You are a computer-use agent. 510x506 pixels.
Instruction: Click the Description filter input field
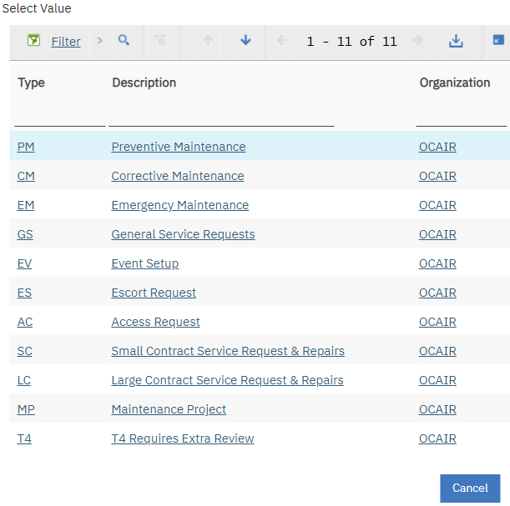tap(221, 116)
